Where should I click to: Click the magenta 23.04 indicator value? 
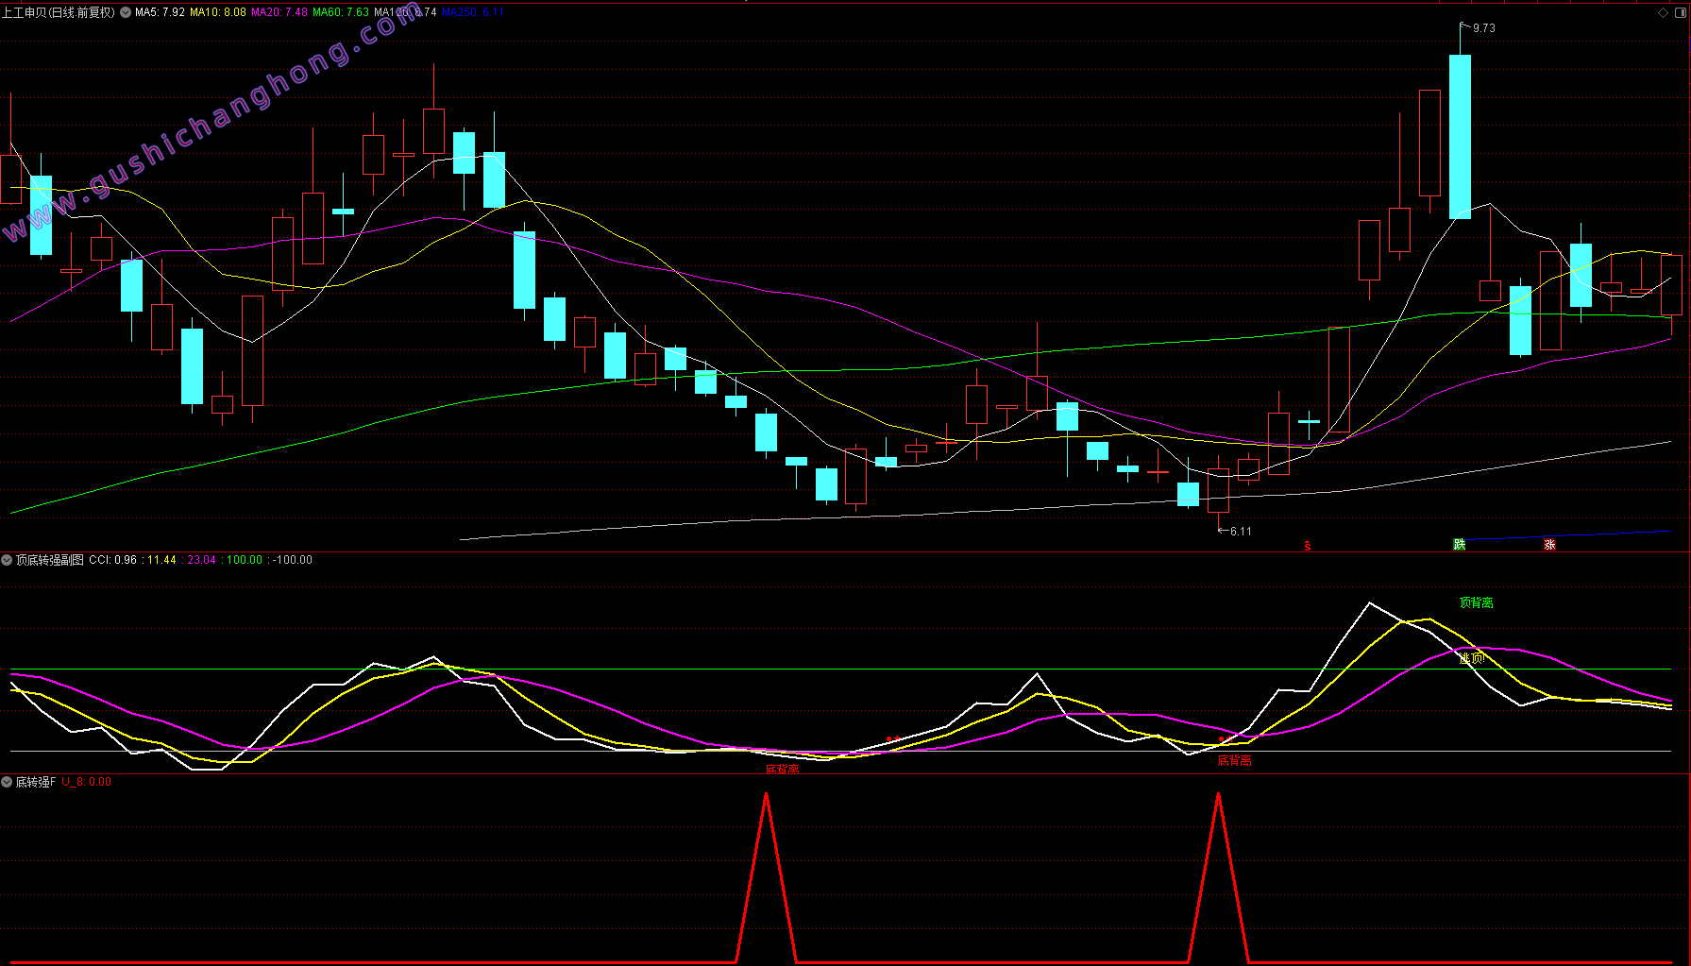201,560
